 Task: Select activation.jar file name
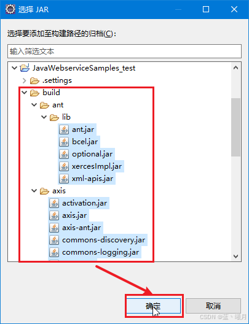[x=85, y=203]
